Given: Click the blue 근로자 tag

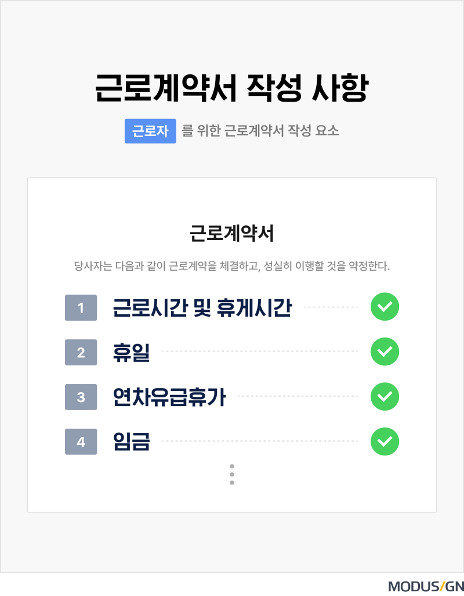Looking at the screenshot, I should 150,131.
